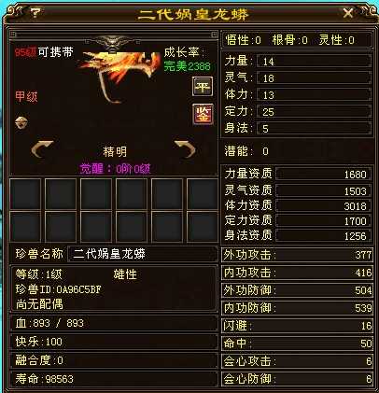Rotate pet model with right arrow
379x393 pixels.
(185, 148)
